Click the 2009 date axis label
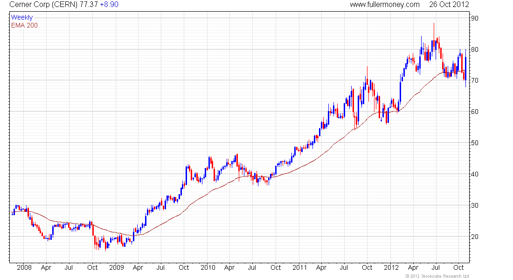This screenshot has height=280, width=513. pyautogui.click(x=117, y=267)
